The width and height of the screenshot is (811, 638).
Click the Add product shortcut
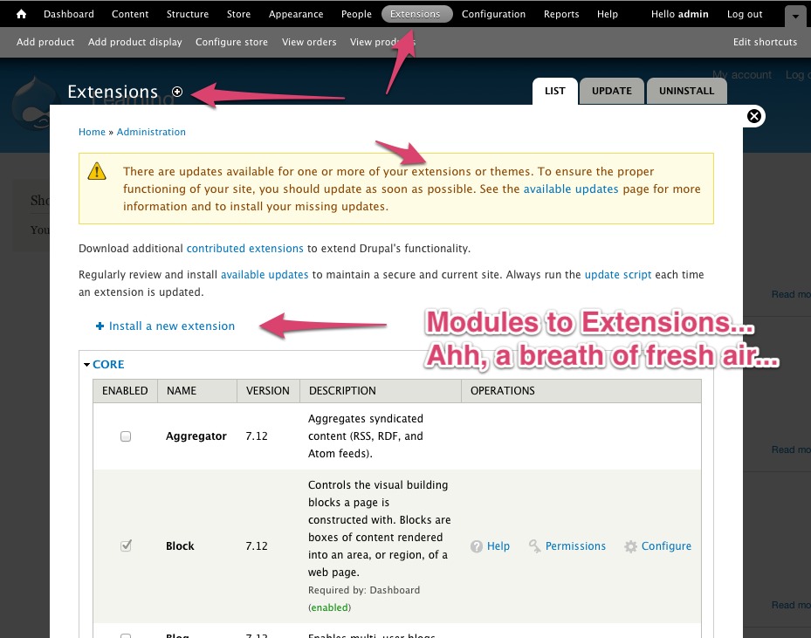coord(45,42)
